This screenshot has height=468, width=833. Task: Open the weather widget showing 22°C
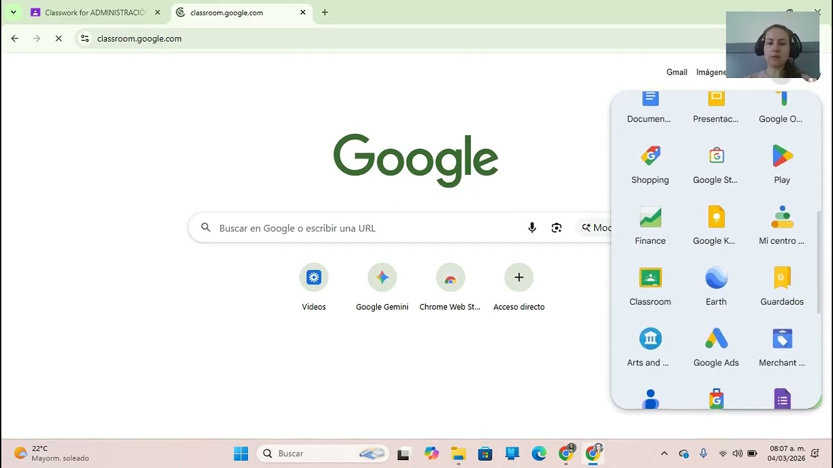[51, 454]
